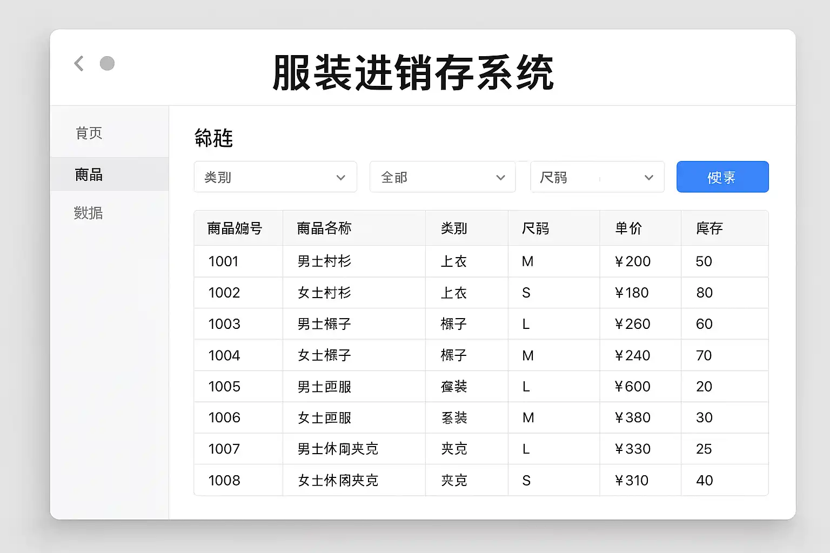Go to the home page sidebar item

tap(89, 133)
